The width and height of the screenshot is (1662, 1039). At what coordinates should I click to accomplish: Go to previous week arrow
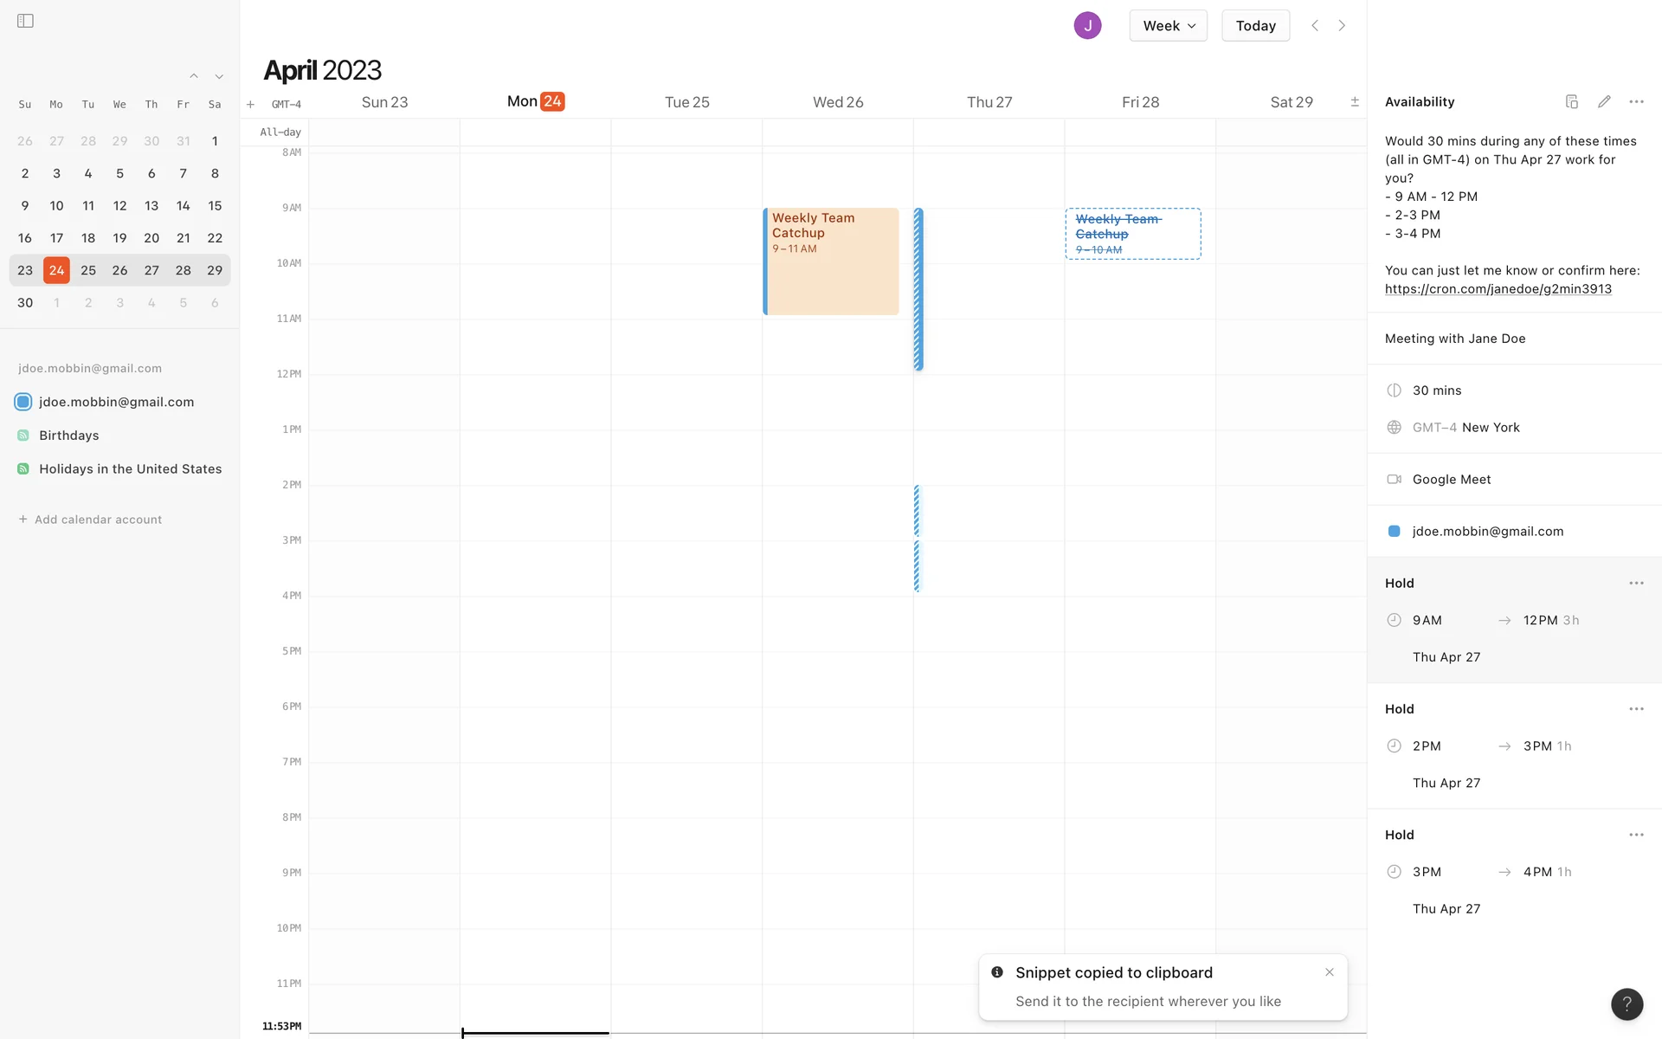[x=1315, y=25]
